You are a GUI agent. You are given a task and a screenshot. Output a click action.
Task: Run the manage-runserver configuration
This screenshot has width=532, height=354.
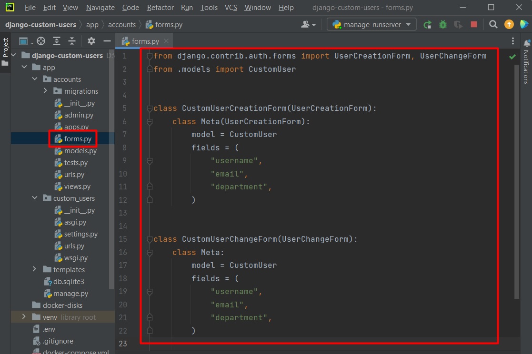[x=427, y=24]
